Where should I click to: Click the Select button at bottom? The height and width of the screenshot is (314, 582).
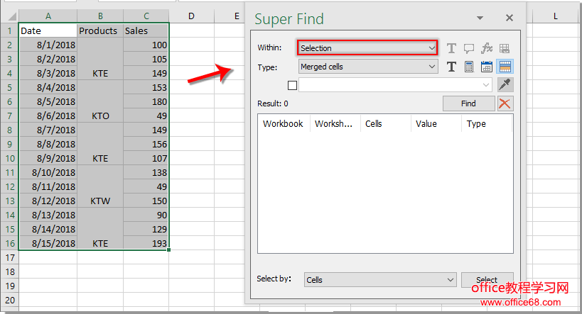click(x=487, y=280)
